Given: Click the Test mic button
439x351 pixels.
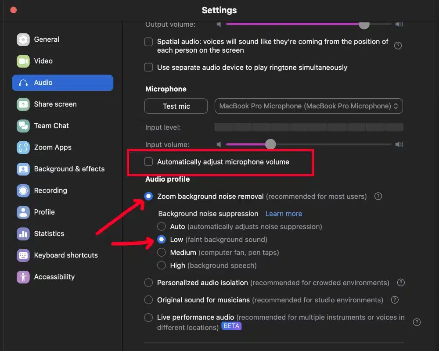Looking at the screenshot, I should tap(176, 106).
